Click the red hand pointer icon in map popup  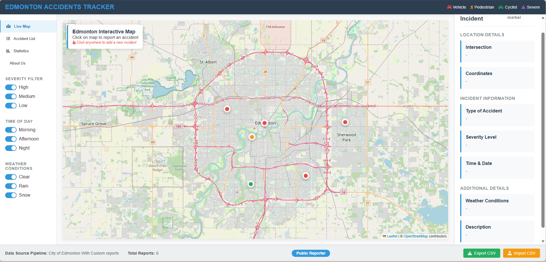(74, 43)
